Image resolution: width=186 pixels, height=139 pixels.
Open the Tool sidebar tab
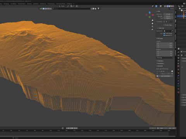[x=176, y=17]
